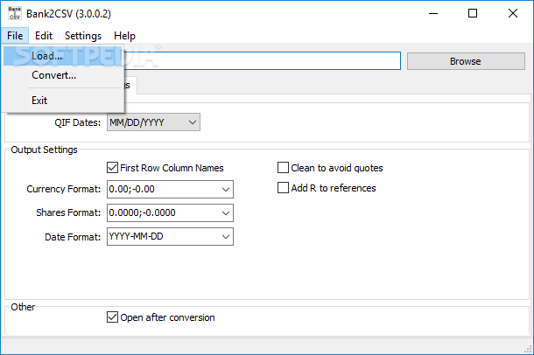534x355 pixels.
Task: Minimize the Bank2CSV window
Action: [433, 14]
